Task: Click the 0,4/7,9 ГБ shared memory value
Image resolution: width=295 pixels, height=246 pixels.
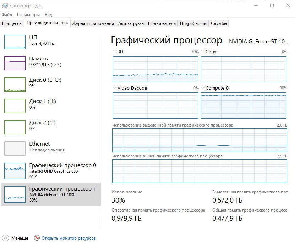Action: (x=227, y=218)
